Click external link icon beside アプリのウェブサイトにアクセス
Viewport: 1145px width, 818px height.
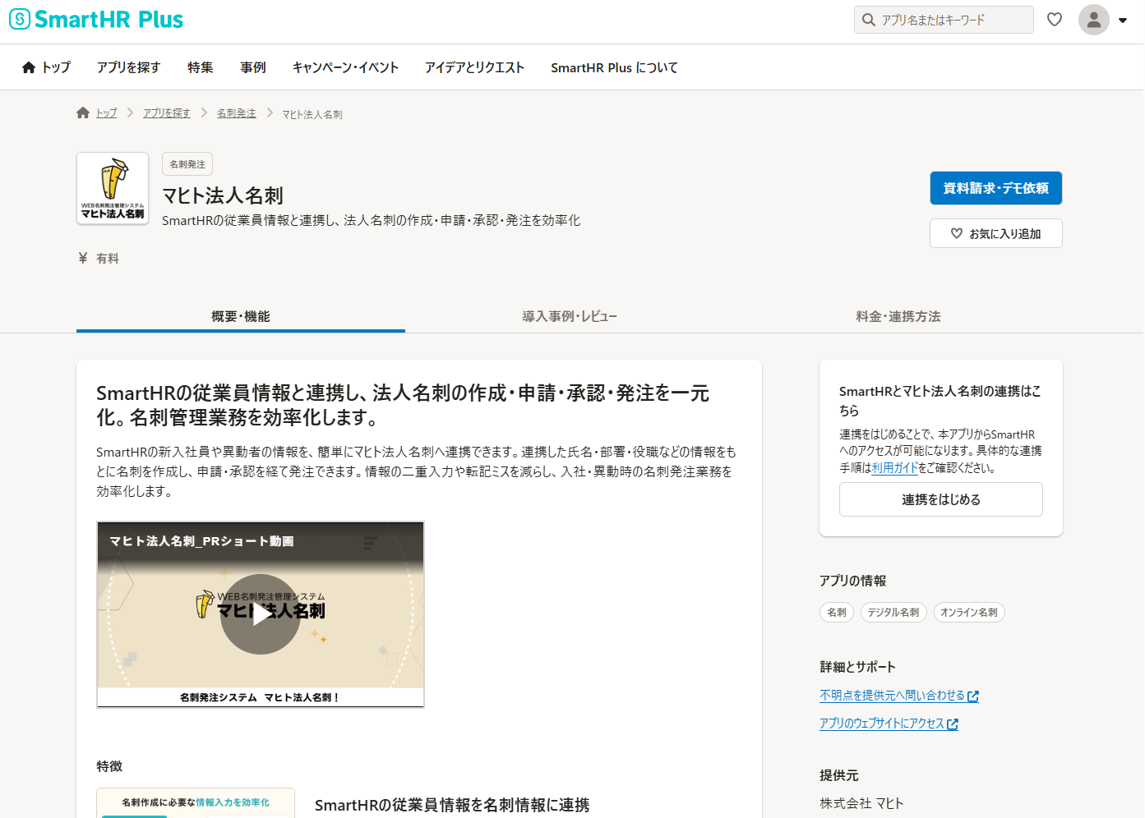[x=953, y=724]
